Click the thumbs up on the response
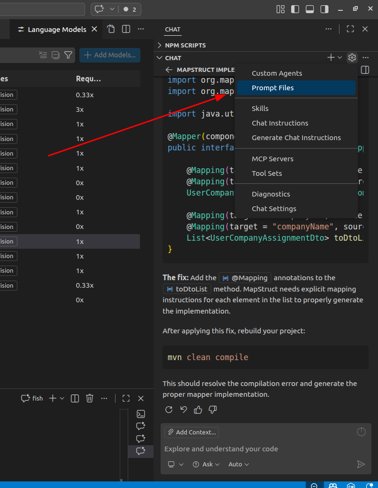Viewport: 378px width, 488px height. click(x=198, y=409)
